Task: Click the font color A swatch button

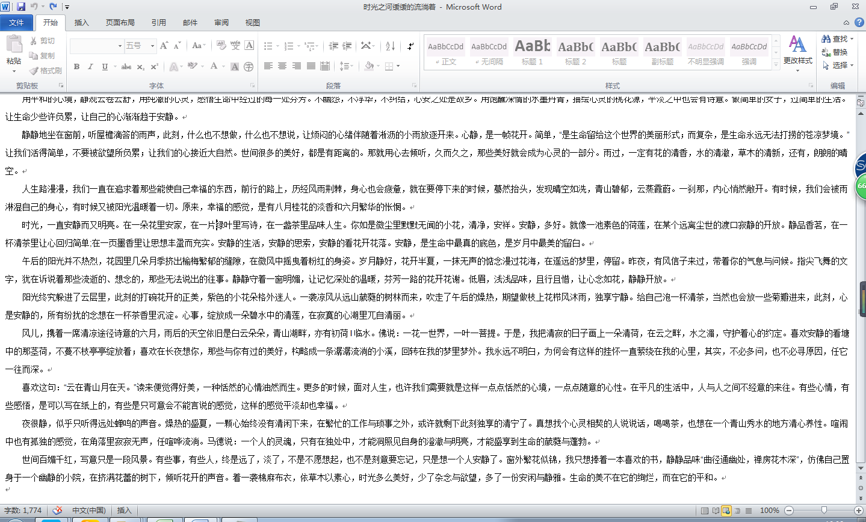Action: click(x=214, y=66)
